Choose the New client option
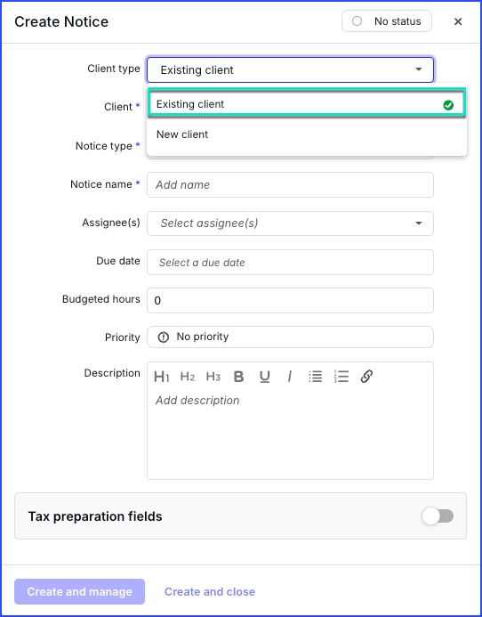The image size is (482, 617). [307, 134]
